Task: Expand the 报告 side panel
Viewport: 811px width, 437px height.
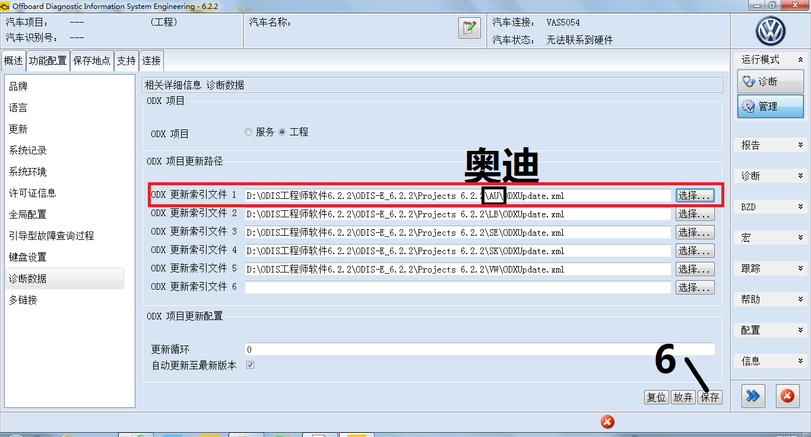Action: pyautogui.click(x=771, y=145)
